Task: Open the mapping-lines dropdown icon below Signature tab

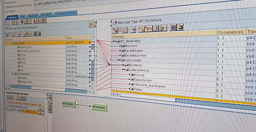Action: pos(36,21)
